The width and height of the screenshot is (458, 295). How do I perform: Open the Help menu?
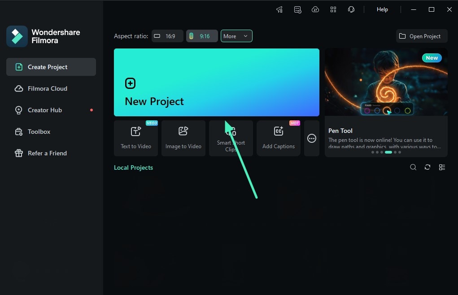click(x=382, y=9)
